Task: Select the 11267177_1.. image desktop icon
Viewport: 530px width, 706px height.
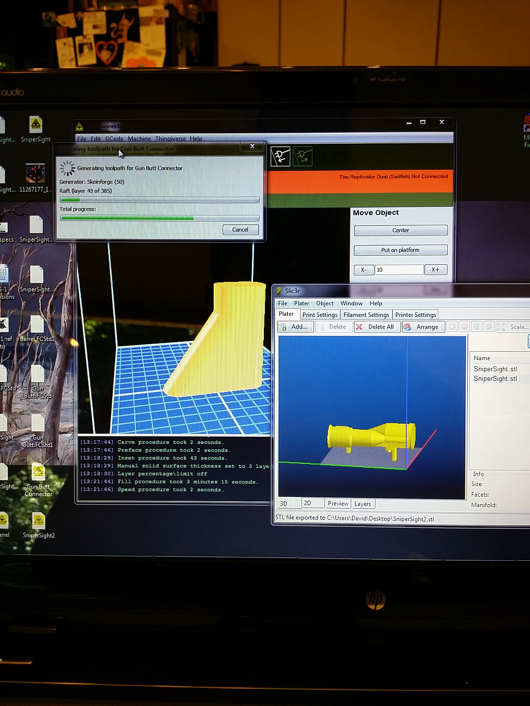Action: point(35,178)
